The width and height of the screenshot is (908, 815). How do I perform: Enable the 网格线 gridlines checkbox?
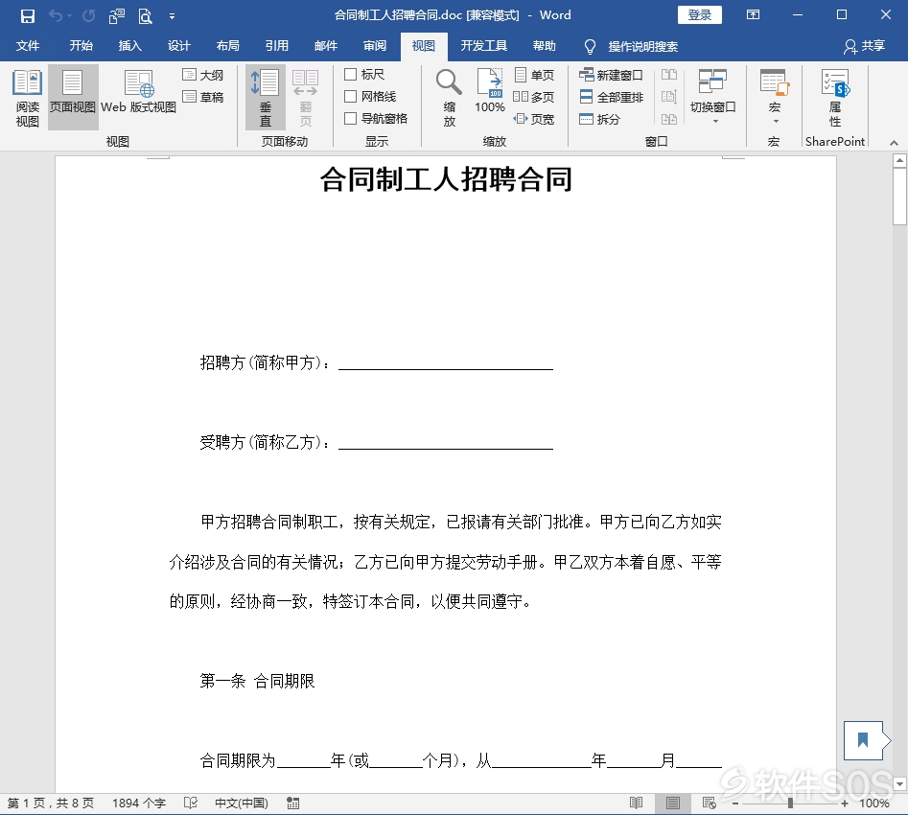pyautogui.click(x=350, y=96)
